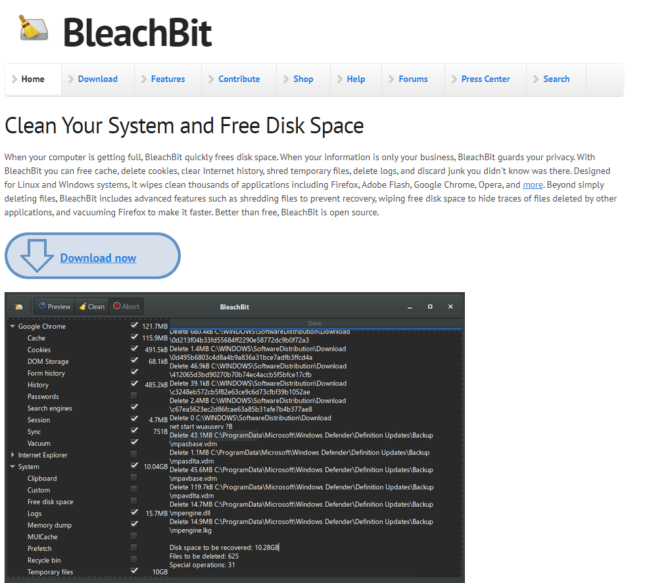This screenshot has height=583, width=645.
Task: Select the Logs tree item
Action: point(34,513)
